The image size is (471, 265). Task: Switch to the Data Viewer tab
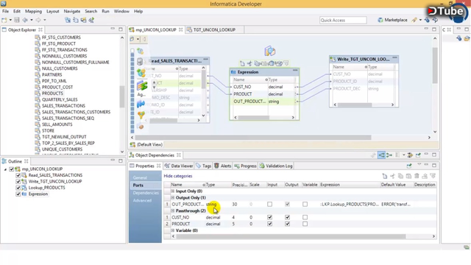point(179,166)
